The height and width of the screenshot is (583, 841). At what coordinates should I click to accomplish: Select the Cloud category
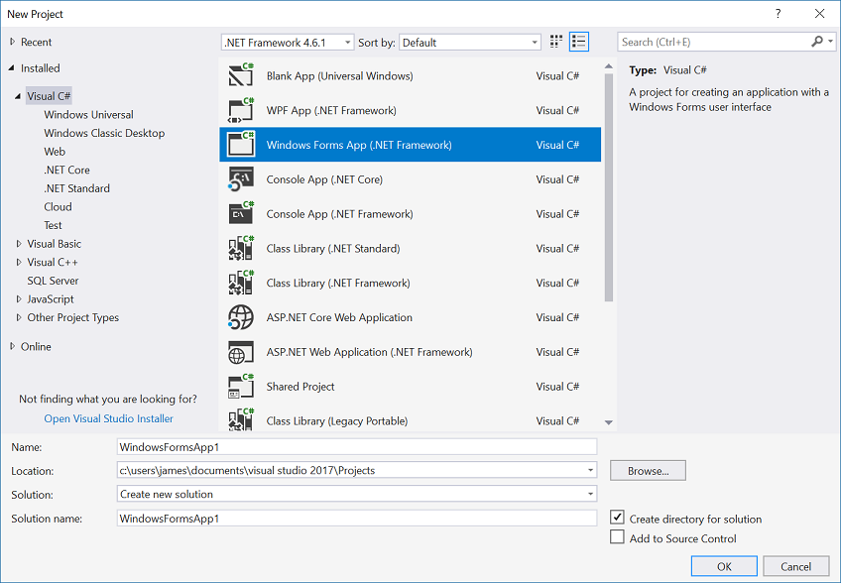point(58,207)
